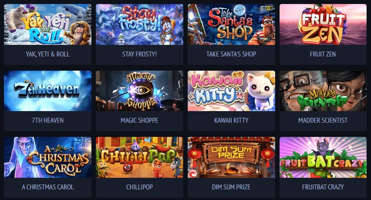Launch the Fruitbat Crazy game thumbnail
Image resolution: width=371 pixels, height=200 pixels.
point(323,157)
